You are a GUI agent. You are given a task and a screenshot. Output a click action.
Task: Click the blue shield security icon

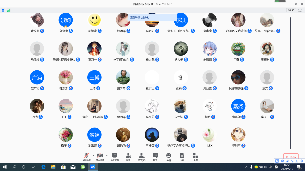point(3,10)
